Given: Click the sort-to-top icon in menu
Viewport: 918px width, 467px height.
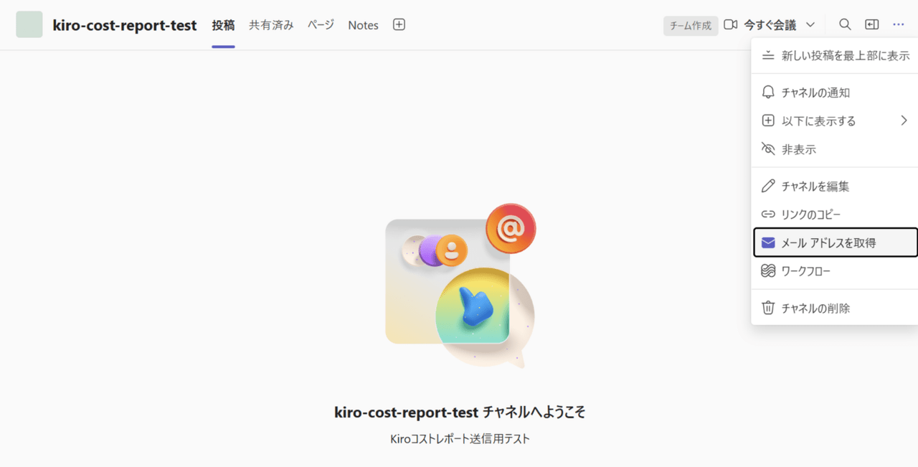Looking at the screenshot, I should pos(768,55).
